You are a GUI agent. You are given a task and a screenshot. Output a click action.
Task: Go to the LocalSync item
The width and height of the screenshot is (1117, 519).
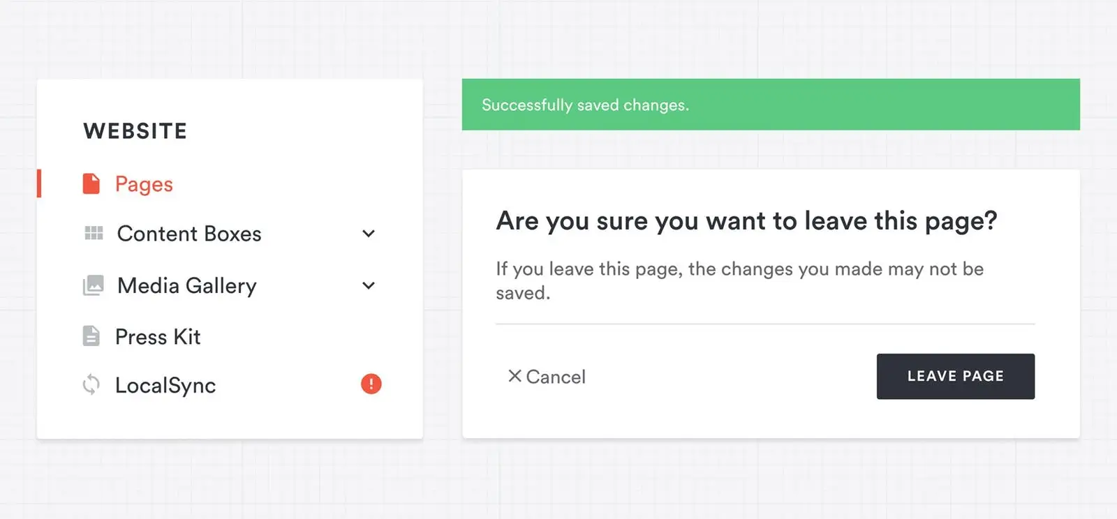(x=165, y=386)
